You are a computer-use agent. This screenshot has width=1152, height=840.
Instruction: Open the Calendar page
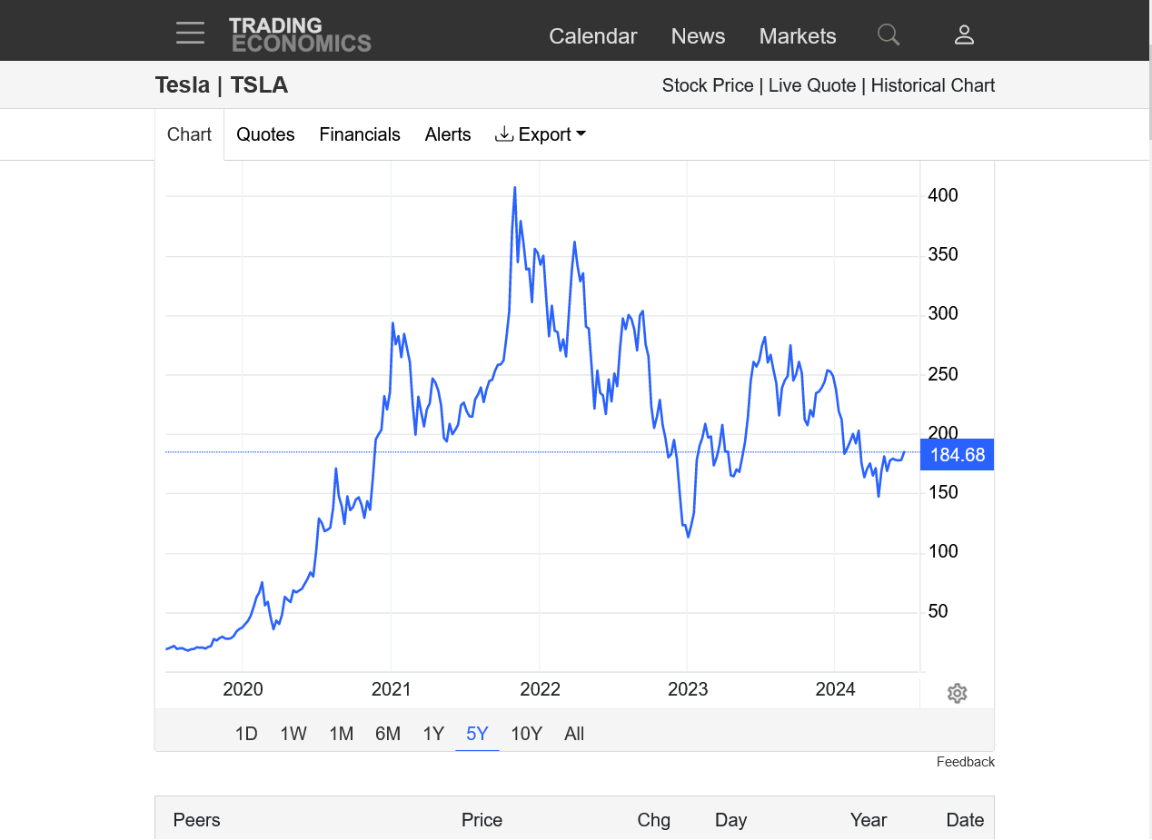point(593,36)
